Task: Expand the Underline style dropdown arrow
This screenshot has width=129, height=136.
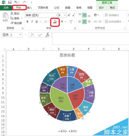Action: [40, 22]
